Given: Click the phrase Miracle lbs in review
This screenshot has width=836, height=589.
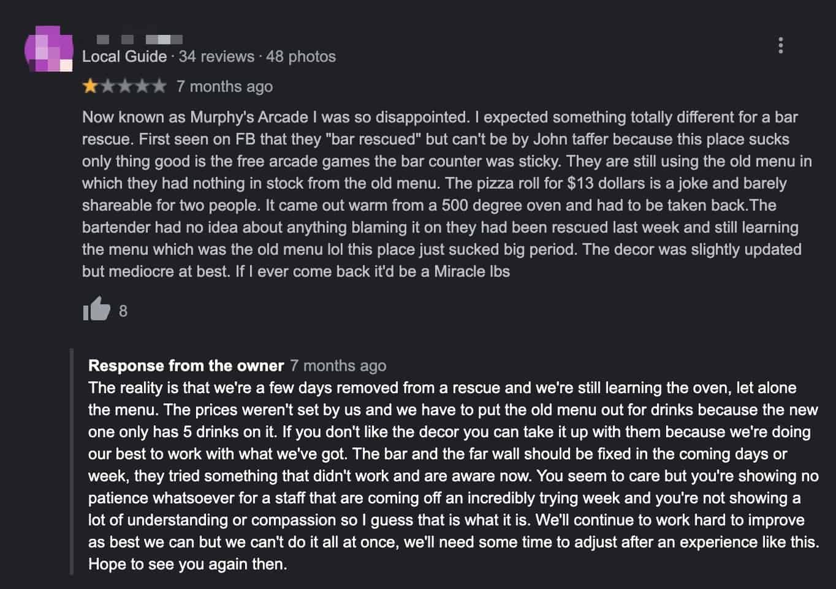Looking at the screenshot, I should [x=472, y=271].
